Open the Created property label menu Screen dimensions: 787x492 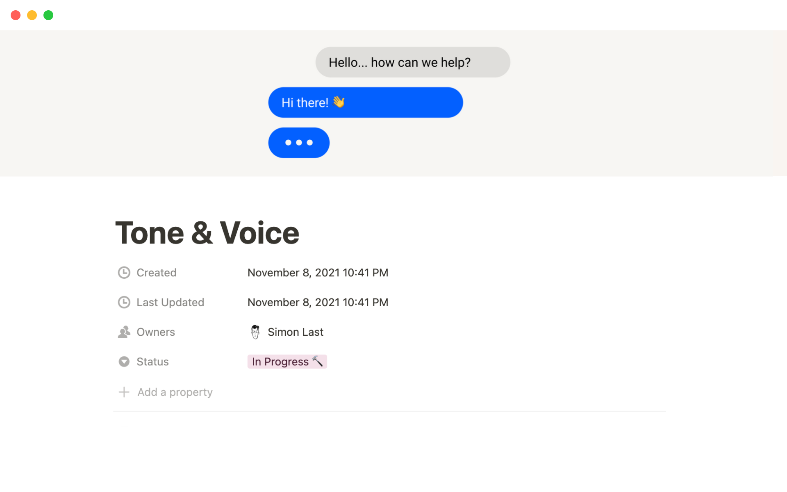coord(157,273)
